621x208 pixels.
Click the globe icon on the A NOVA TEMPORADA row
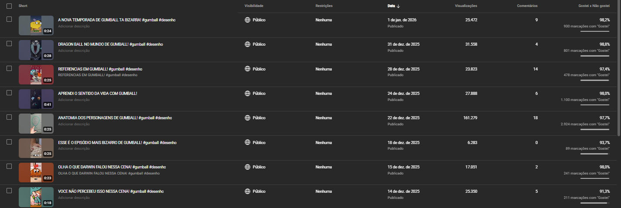coord(247,20)
